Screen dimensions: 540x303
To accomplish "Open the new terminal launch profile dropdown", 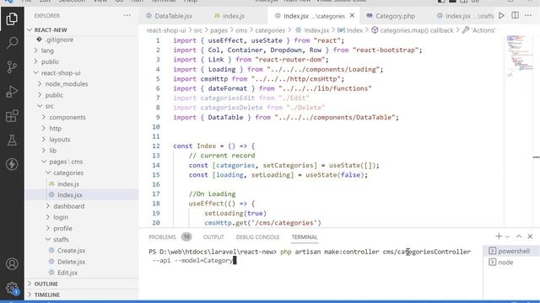I will (x=507, y=237).
